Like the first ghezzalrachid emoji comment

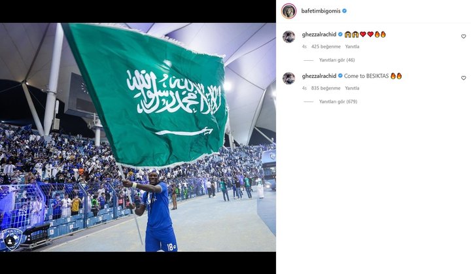[x=464, y=37]
